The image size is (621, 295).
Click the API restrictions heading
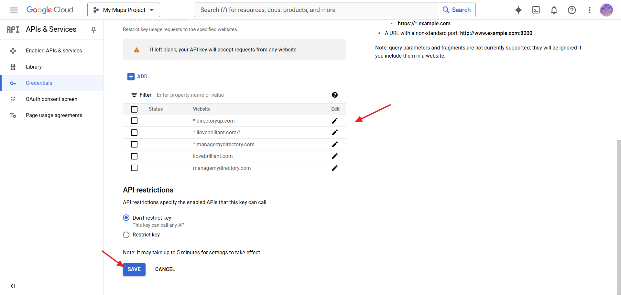[x=148, y=190]
